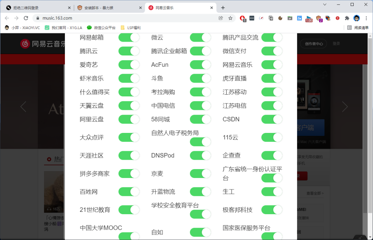373x240 pixels.
Task: Toggle the 虎牙直播 switch
Action: tap(272, 78)
